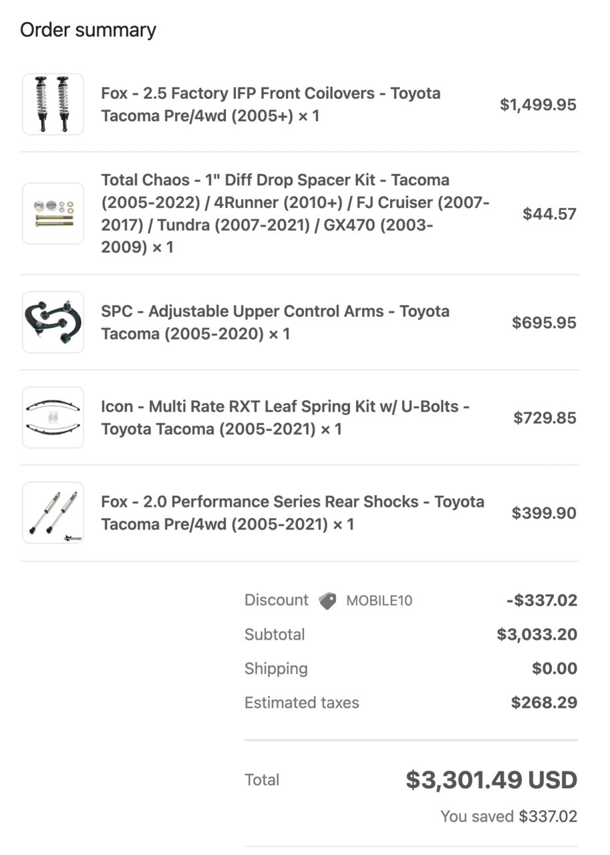Screen dimensions: 610x855
Task: Click the Fox 2.0 Performance Series Rear Shocks title
Action: (293, 513)
